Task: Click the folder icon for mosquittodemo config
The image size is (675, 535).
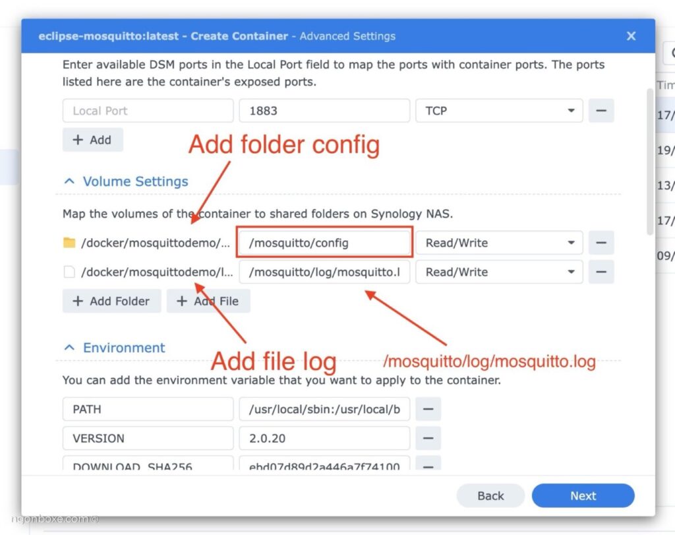Action: (x=69, y=243)
